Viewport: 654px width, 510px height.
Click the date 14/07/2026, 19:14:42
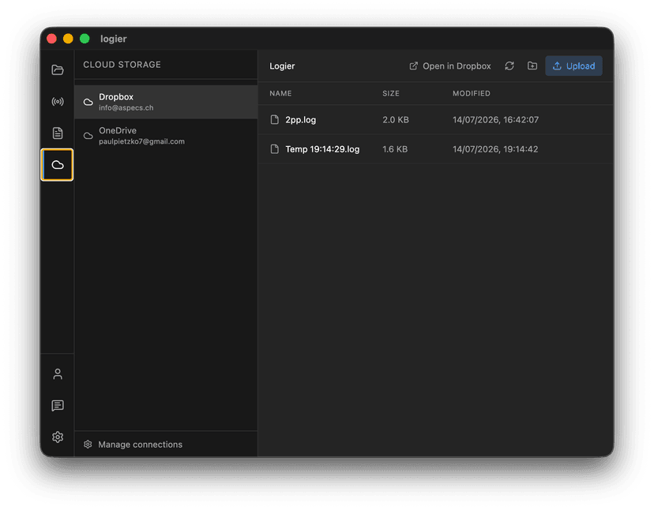point(495,149)
